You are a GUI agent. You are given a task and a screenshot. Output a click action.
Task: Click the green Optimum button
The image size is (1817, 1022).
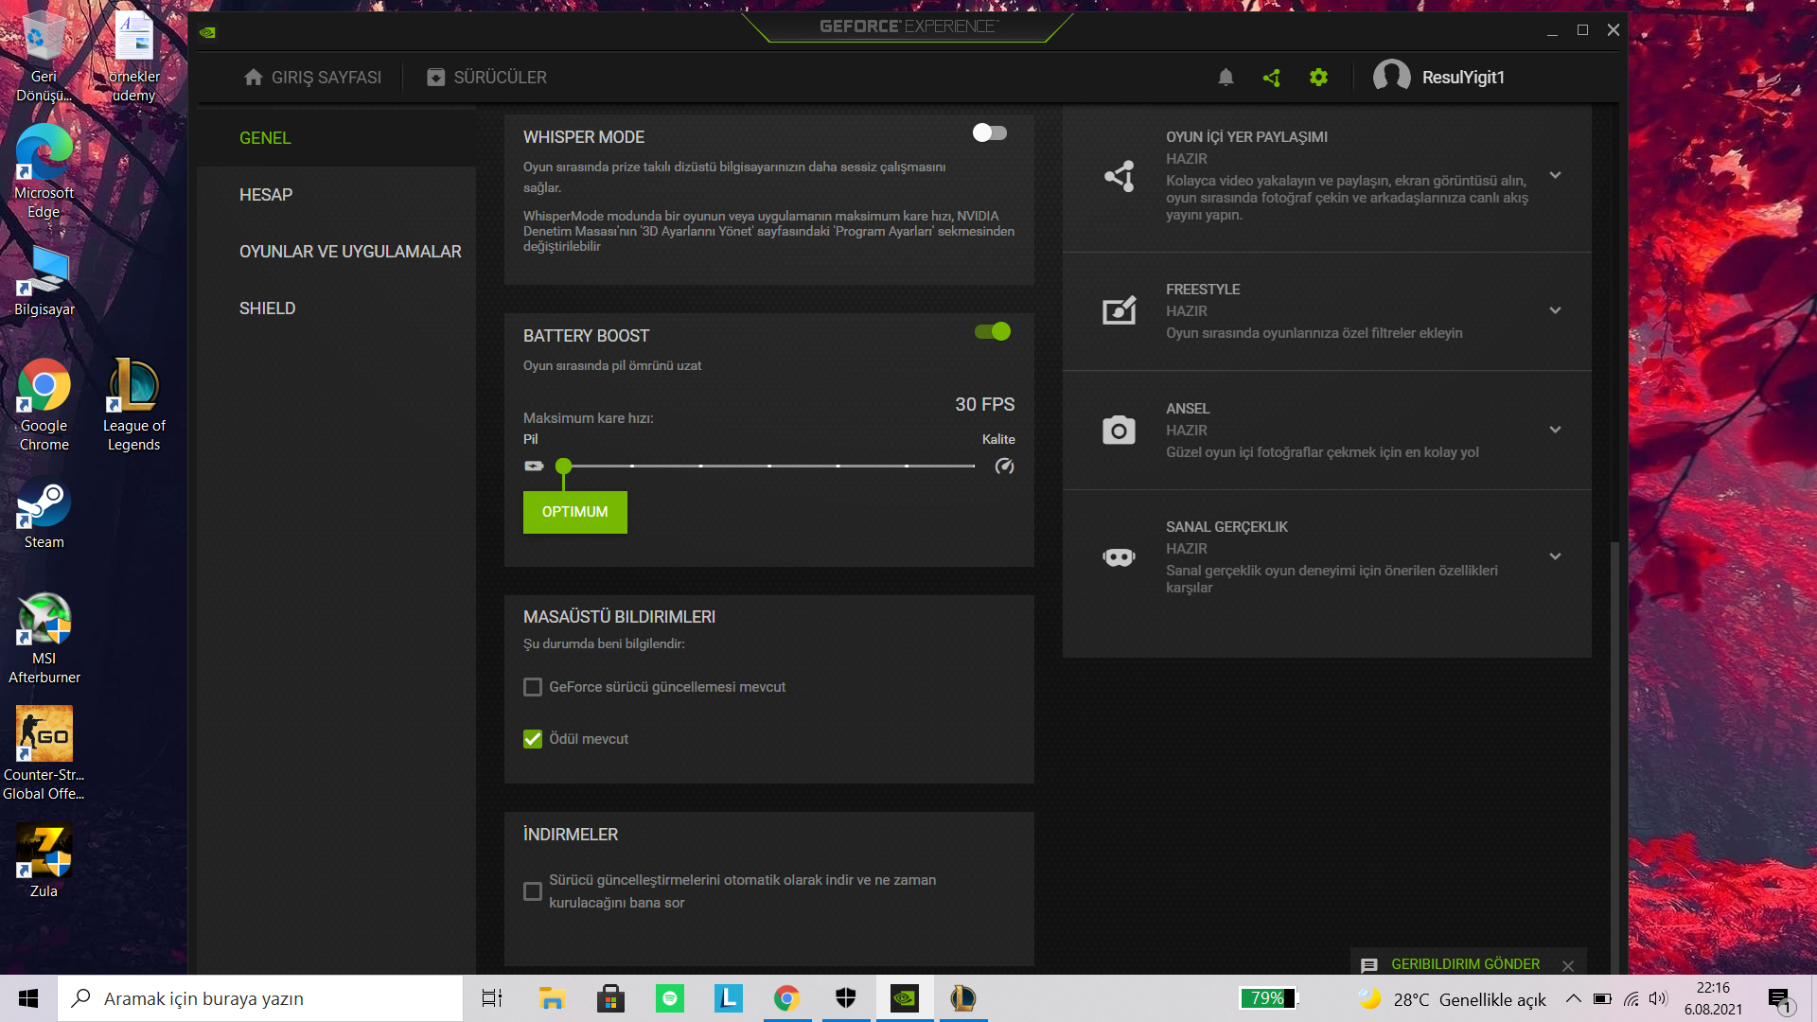(574, 512)
